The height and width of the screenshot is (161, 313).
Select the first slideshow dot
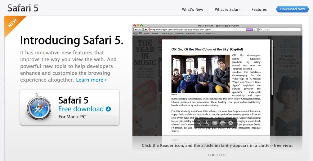coord(209,155)
